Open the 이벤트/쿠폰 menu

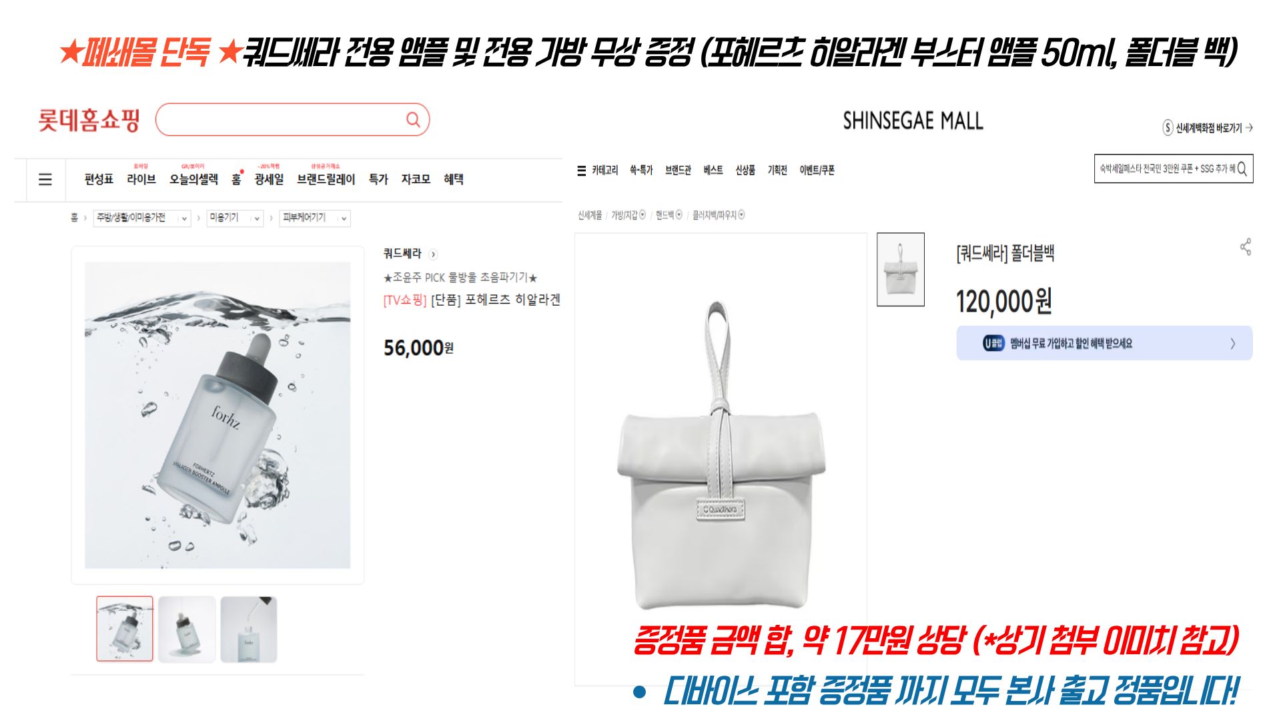817,170
